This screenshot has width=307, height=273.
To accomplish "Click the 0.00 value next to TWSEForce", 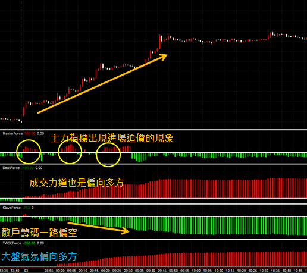I will pyautogui.click(x=40, y=243).
